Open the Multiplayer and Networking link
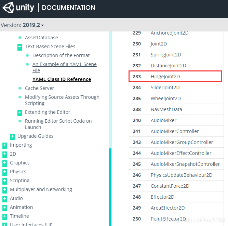Viewport: 228px width, 226px height. click(41, 189)
